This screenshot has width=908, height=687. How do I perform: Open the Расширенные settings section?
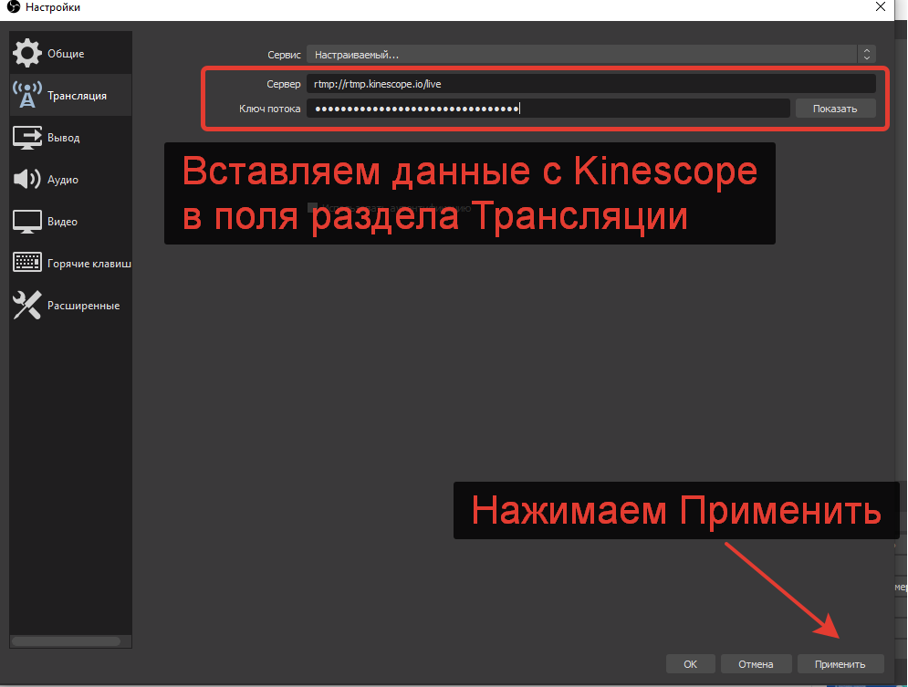click(x=70, y=305)
